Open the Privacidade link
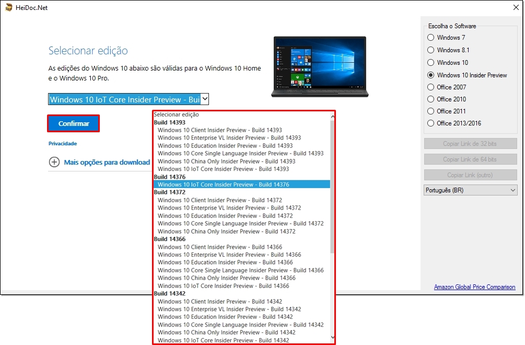The width and height of the screenshot is (525, 345). pyautogui.click(x=63, y=143)
